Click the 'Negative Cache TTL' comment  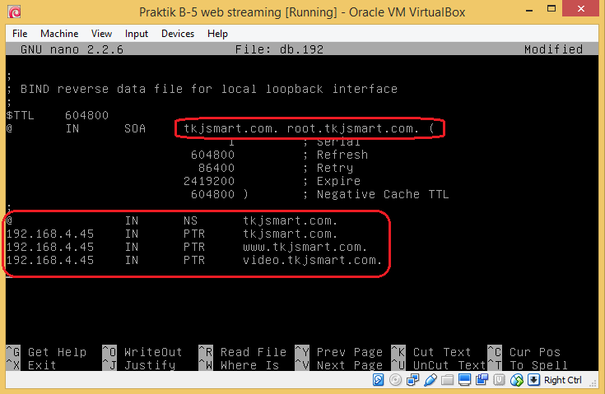point(383,194)
